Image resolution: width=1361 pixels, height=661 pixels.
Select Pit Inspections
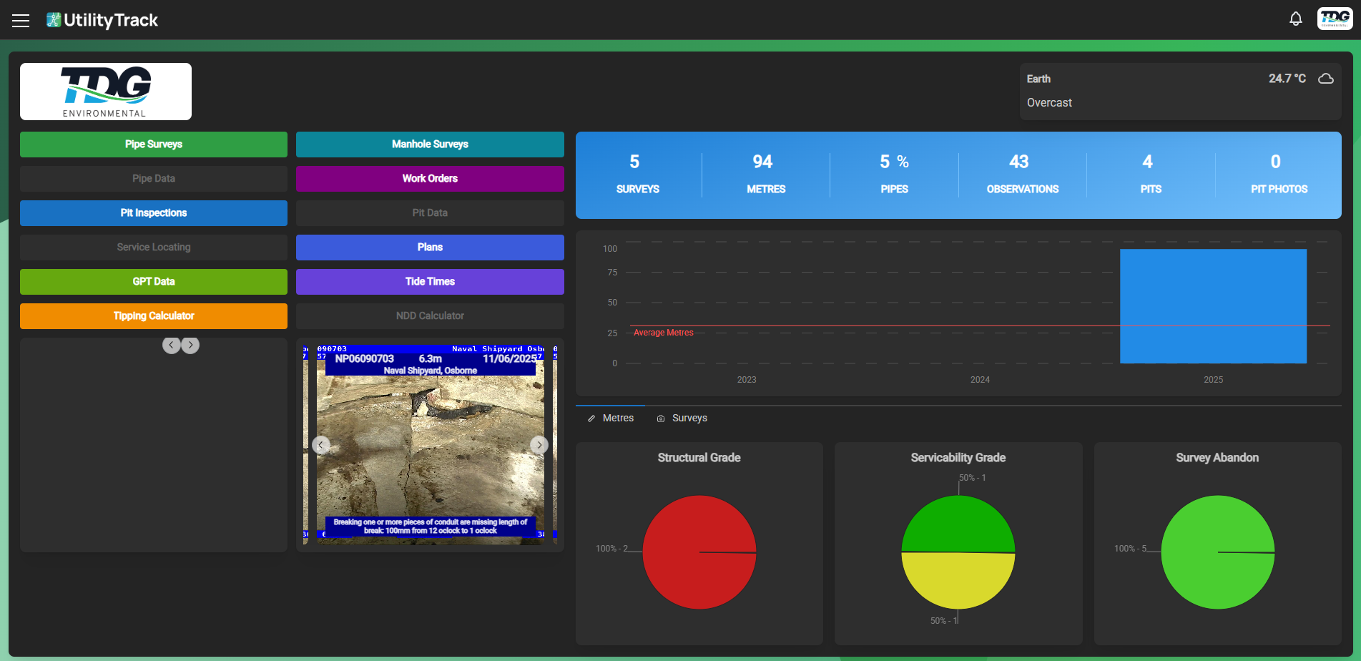pyautogui.click(x=153, y=212)
